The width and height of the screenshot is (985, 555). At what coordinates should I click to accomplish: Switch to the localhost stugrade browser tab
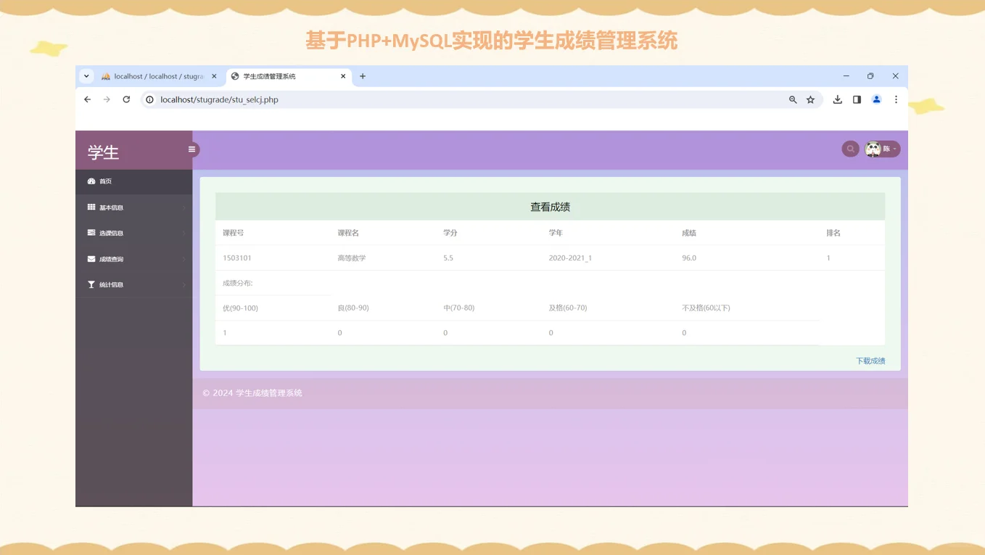[x=154, y=75]
